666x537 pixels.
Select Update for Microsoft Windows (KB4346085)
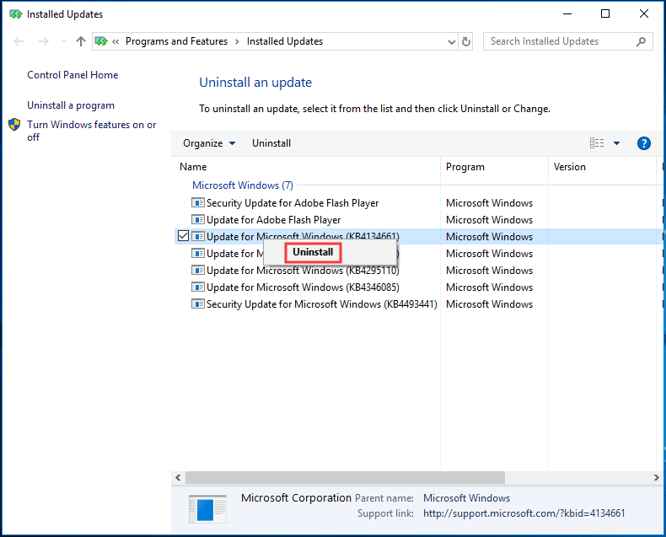(303, 287)
